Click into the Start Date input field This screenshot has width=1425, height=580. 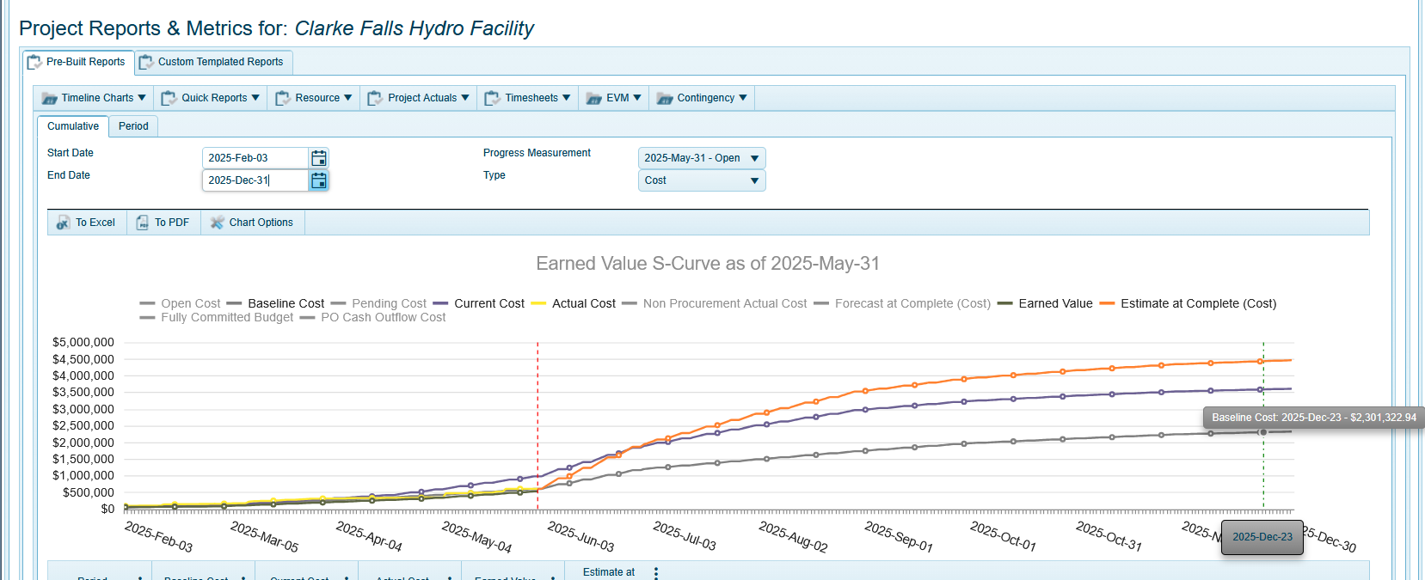tap(255, 158)
